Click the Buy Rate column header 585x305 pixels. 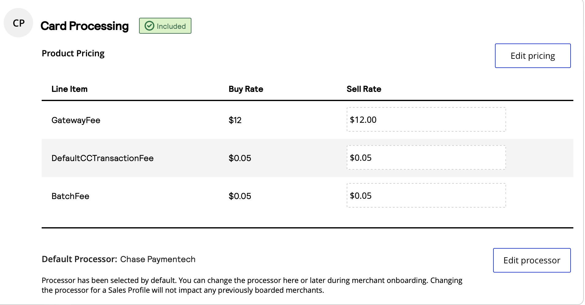click(x=246, y=89)
